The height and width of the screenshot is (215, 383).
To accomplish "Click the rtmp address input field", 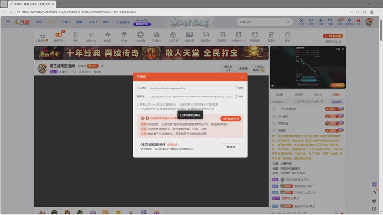I will [191, 88].
